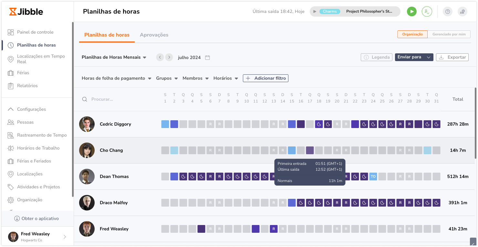The height and width of the screenshot is (247, 478).
Task: Switch to the Aprovações tab
Action: coord(154,35)
